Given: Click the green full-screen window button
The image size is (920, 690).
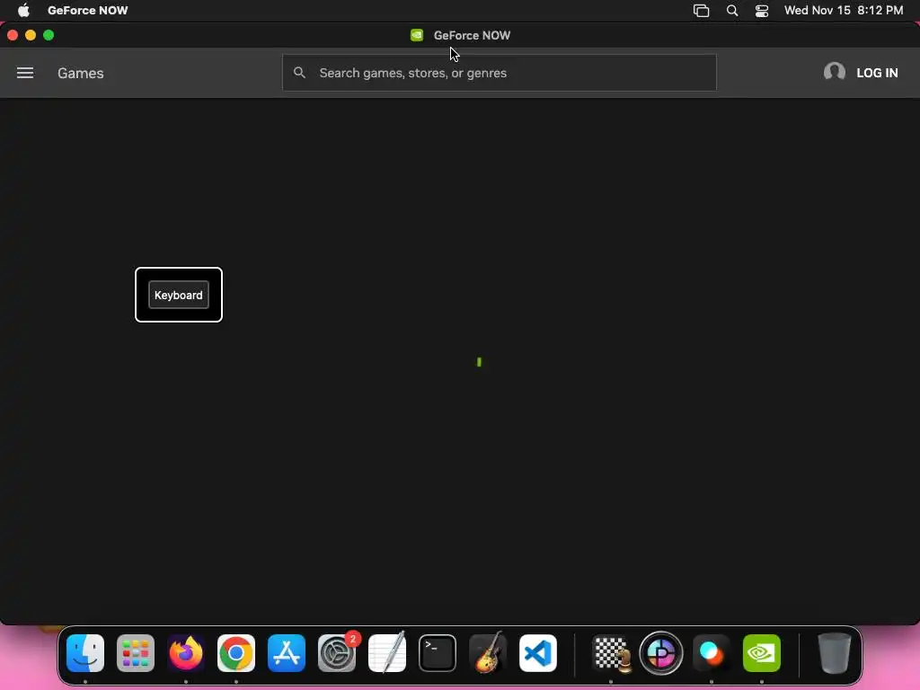Looking at the screenshot, I should 49,35.
